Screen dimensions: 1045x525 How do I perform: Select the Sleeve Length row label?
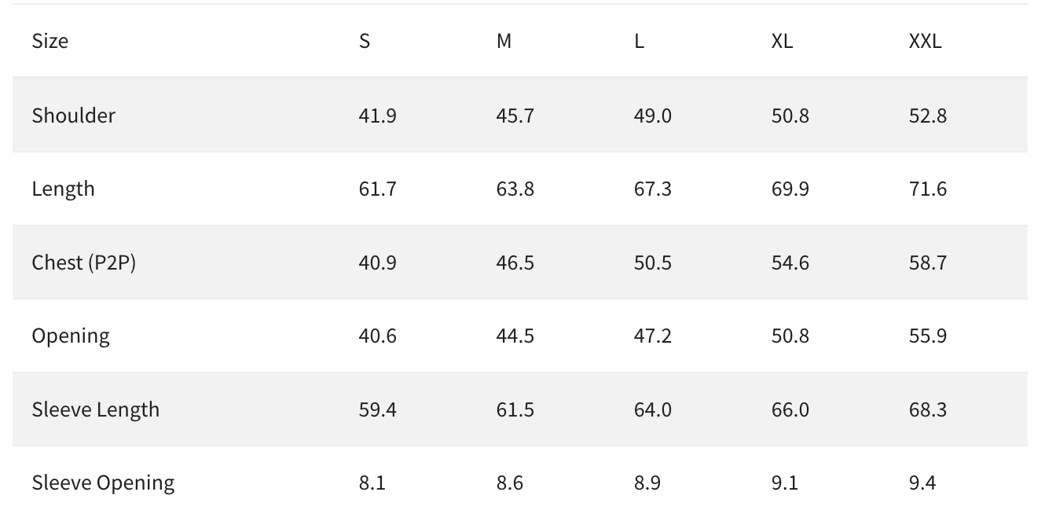(96, 409)
